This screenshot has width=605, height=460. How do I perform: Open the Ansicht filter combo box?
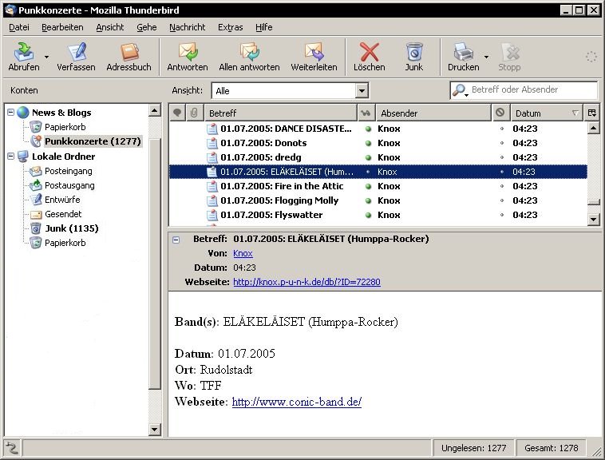point(290,91)
